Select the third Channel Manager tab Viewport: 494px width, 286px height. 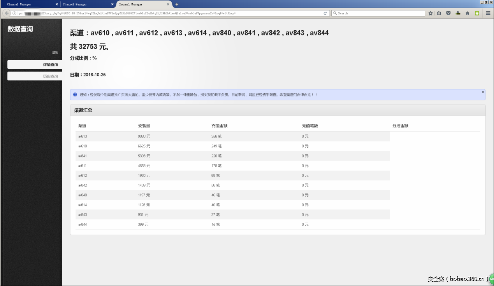(144, 4)
